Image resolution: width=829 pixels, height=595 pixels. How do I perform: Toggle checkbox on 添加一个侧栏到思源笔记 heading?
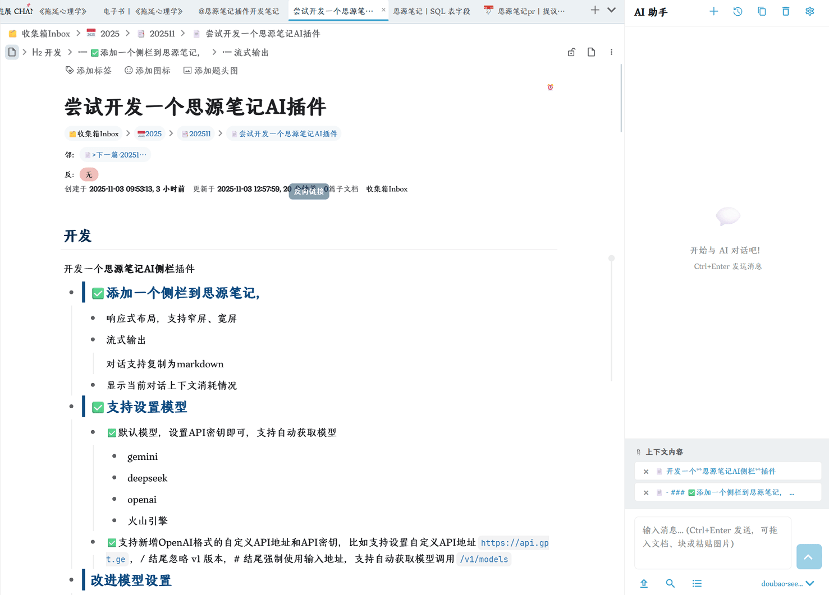[98, 294]
